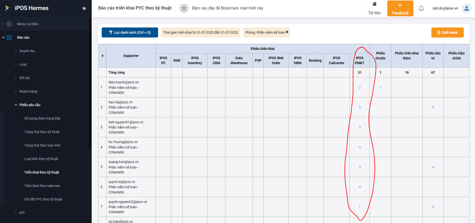Image resolution: width=475 pixels, height=223 pixels.
Task: Click the Phiếu bảo trì column header
Action: 433,56
